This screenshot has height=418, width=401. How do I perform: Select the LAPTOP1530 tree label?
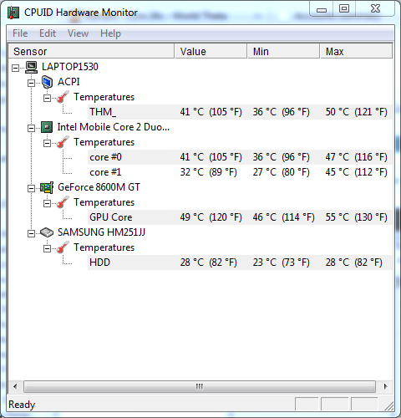[70, 67]
